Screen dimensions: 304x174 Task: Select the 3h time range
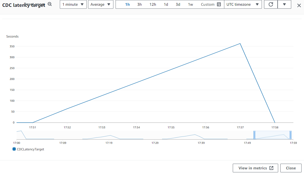139,4
